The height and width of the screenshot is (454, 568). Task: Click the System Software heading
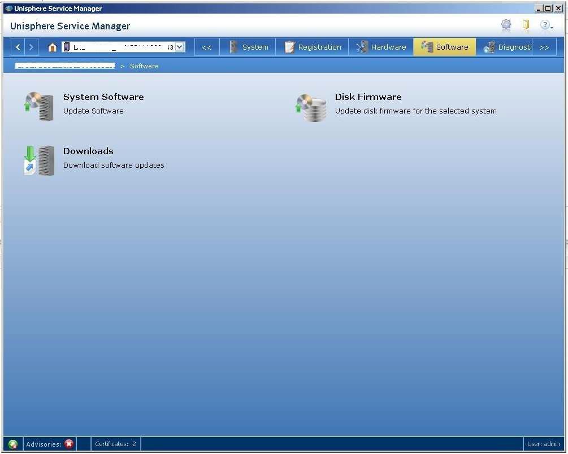[103, 97]
